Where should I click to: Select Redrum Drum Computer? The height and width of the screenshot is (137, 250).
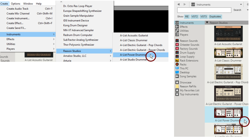(x=78, y=35)
